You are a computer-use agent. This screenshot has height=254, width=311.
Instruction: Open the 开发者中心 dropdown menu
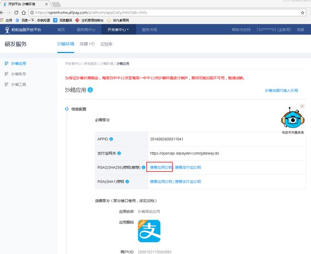click(x=118, y=30)
